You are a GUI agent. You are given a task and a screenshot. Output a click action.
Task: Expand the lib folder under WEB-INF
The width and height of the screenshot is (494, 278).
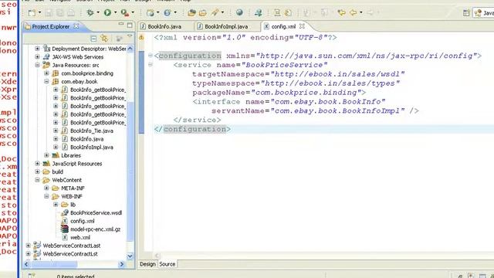pyautogui.click(x=56, y=204)
